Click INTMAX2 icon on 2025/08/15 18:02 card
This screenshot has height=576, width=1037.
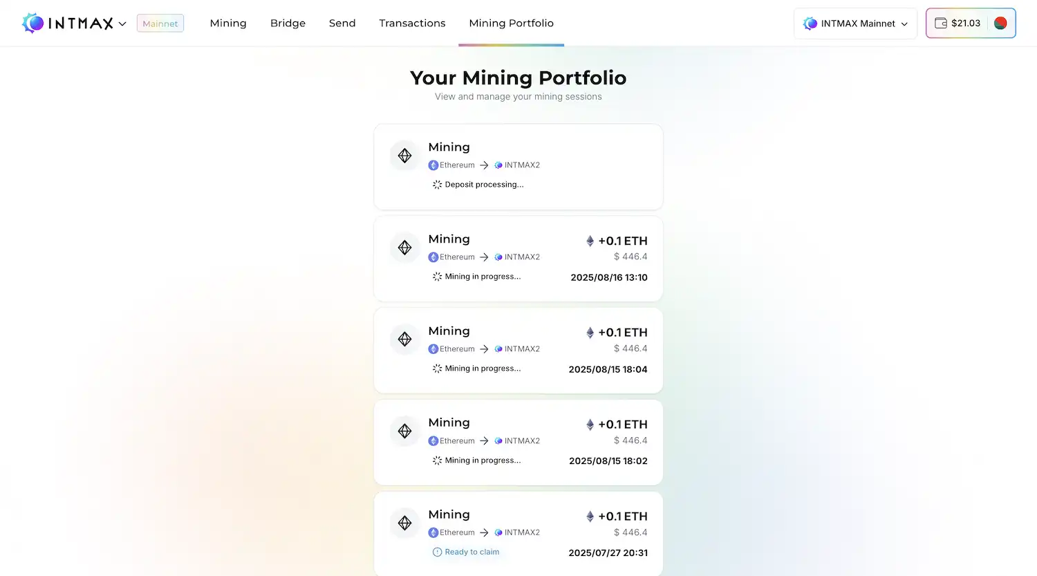(x=498, y=441)
